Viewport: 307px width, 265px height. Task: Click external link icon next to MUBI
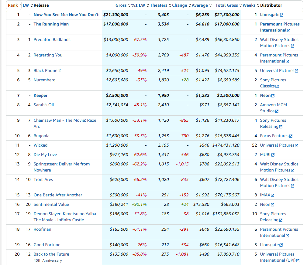coord(273,155)
